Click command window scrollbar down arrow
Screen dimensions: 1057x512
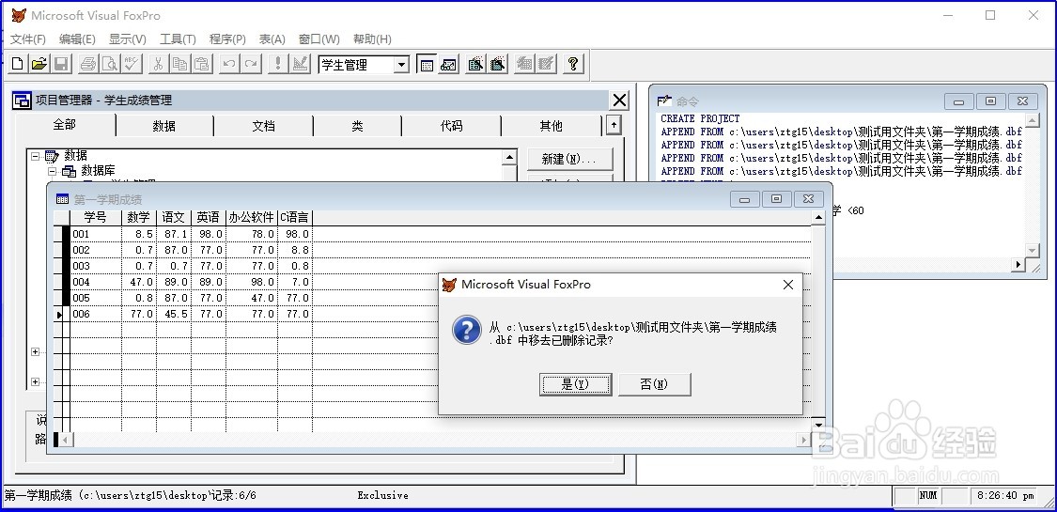point(1032,250)
